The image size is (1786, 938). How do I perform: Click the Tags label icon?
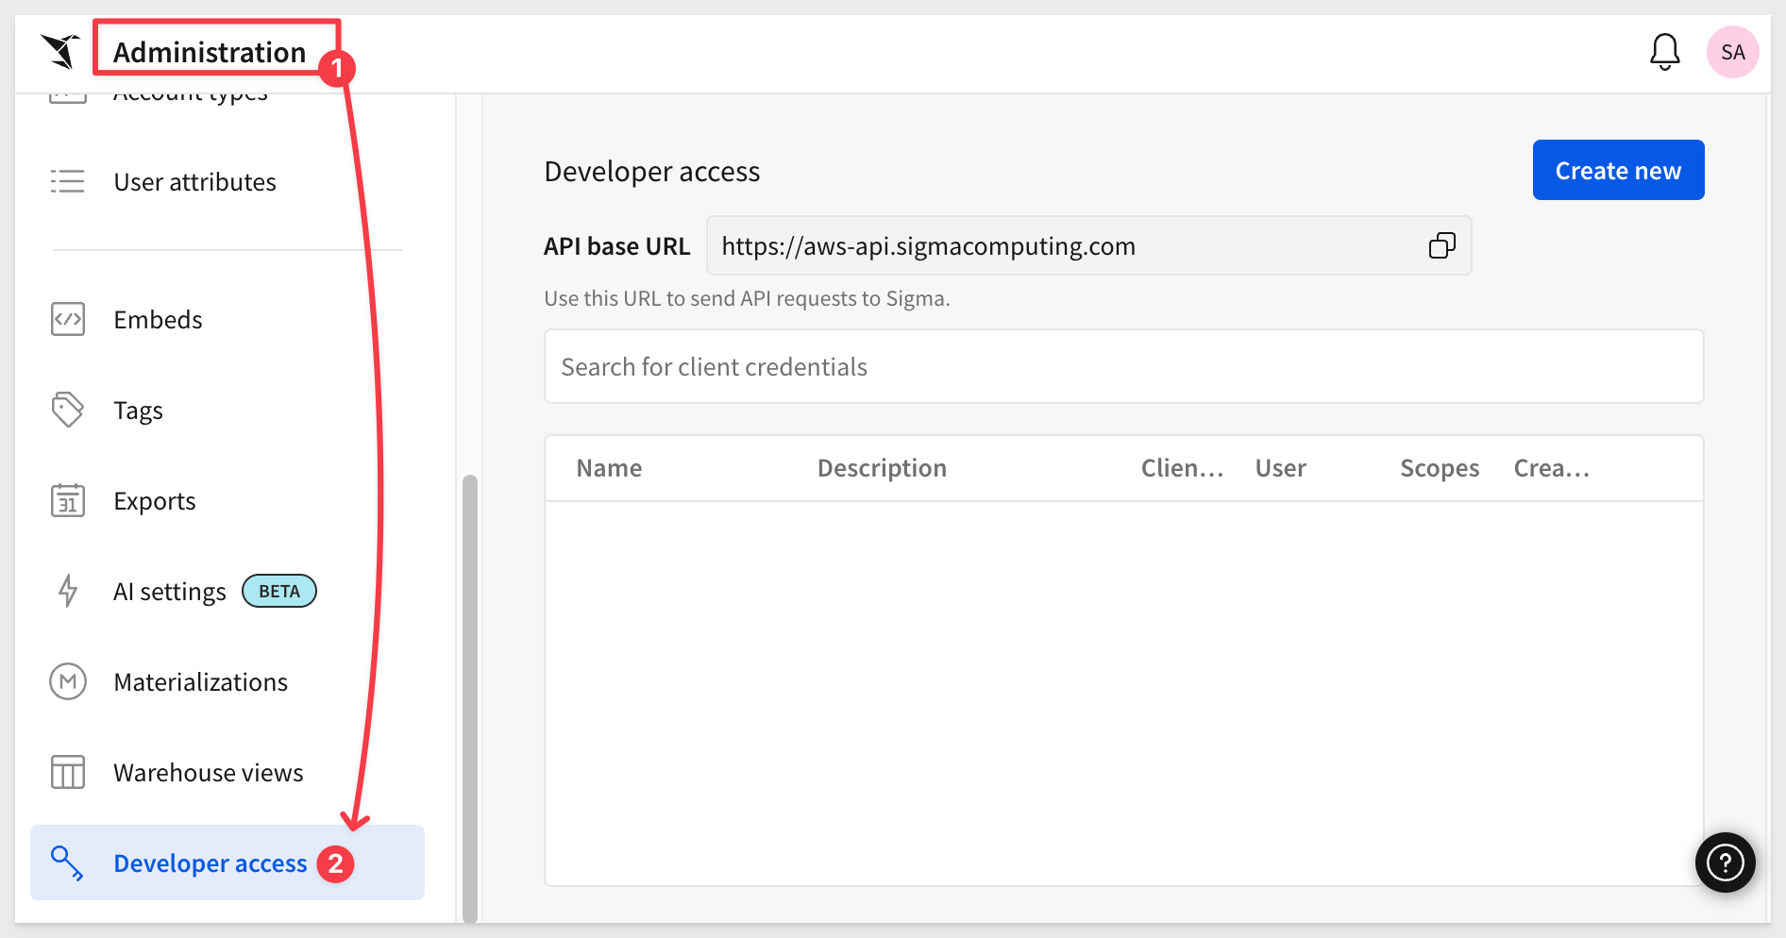click(x=68, y=410)
